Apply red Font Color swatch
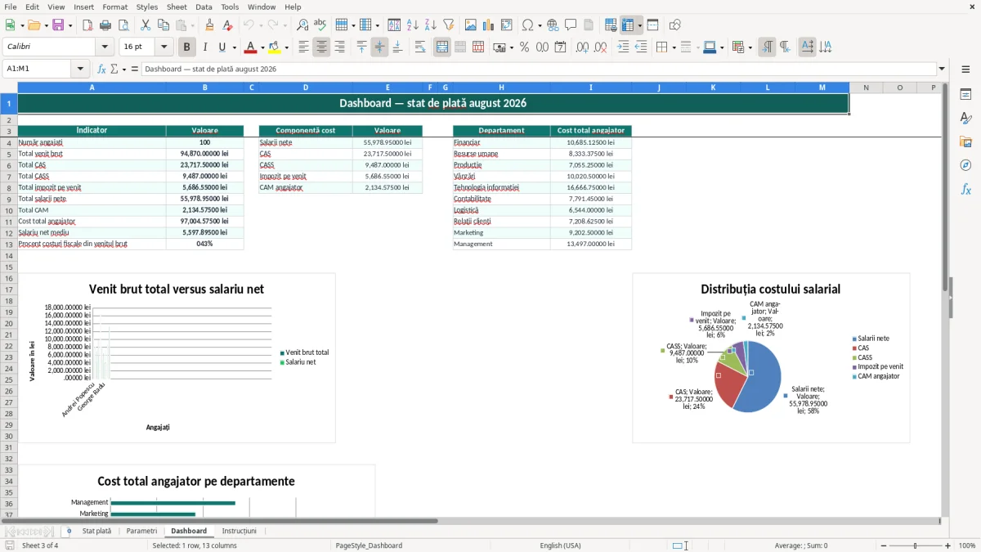 click(x=250, y=47)
